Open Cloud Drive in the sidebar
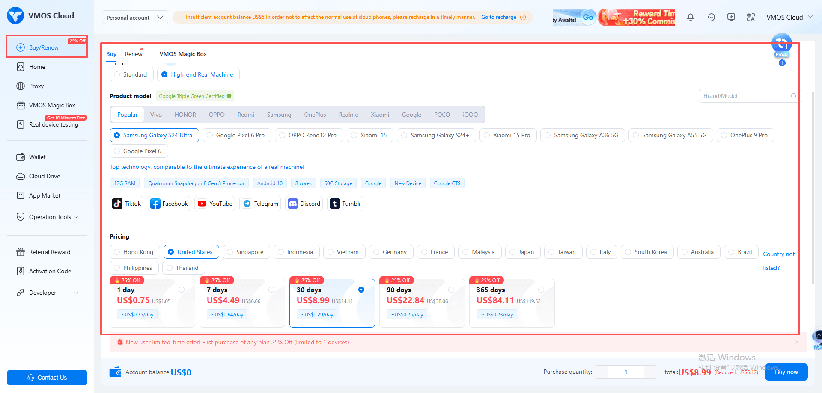The height and width of the screenshot is (393, 822). tap(44, 176)
